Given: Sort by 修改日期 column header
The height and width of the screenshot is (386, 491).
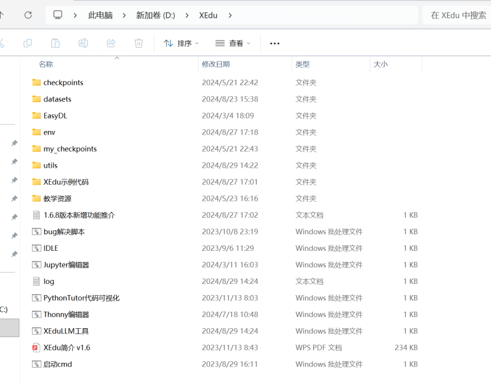Looking at the screenshot, I should point(216,64).
